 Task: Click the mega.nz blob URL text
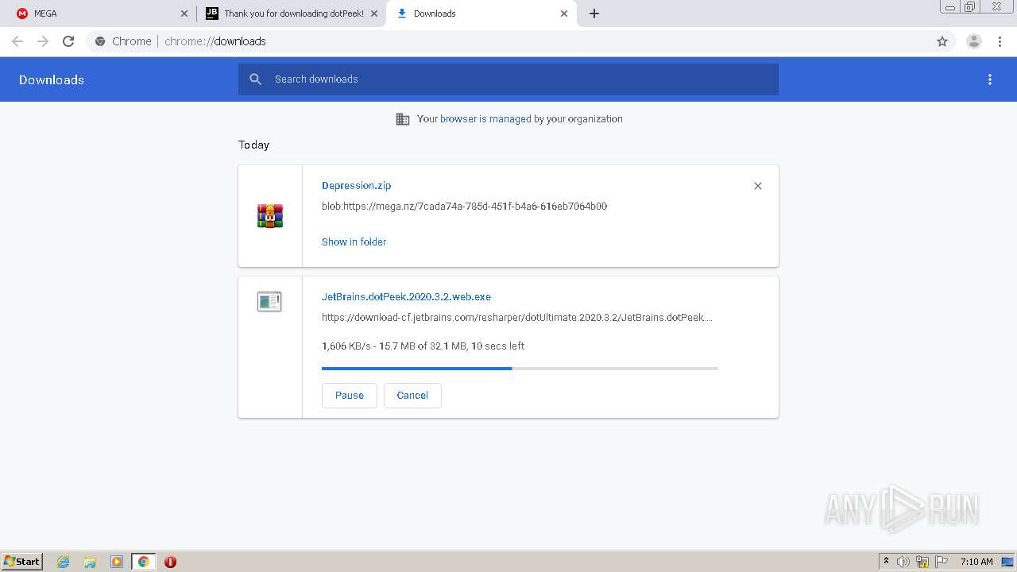464,206
